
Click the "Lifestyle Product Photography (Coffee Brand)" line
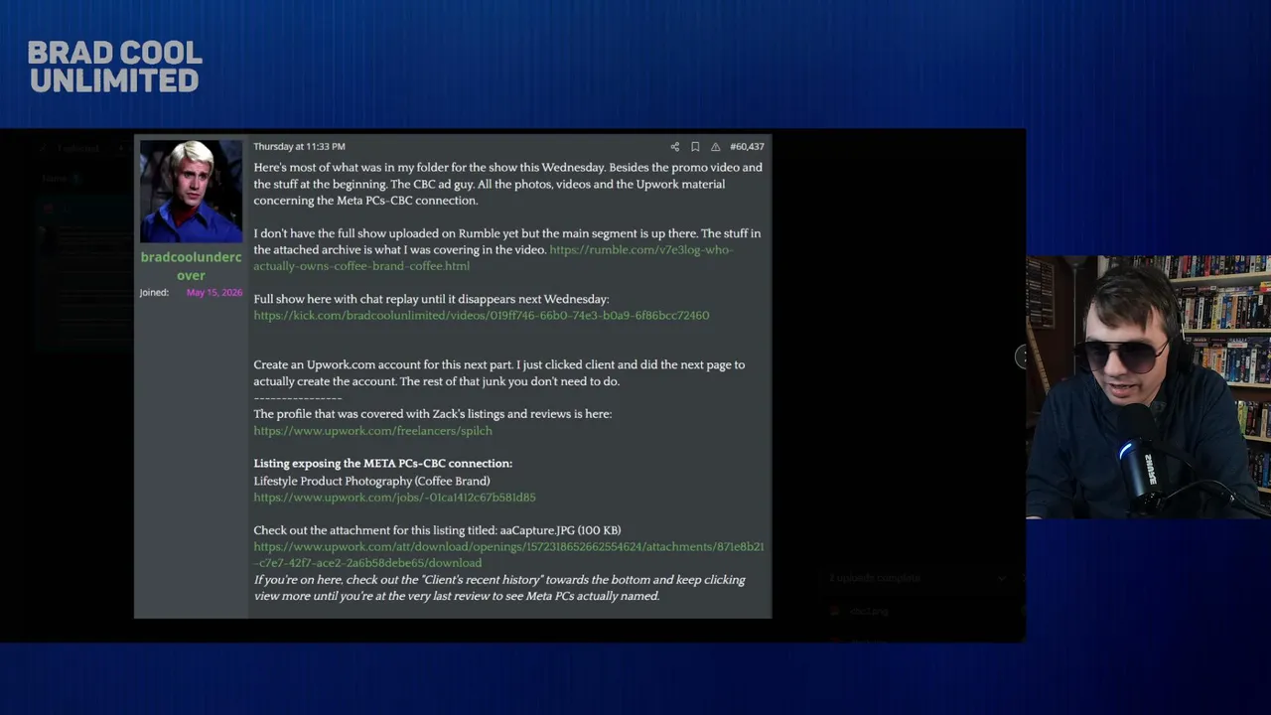click(371, 481)
